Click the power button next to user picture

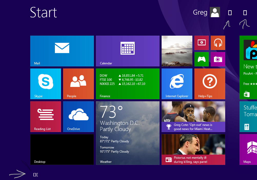click(x=230, y=13)
